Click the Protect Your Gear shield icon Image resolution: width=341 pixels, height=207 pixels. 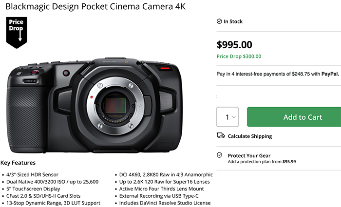[219, 155]
